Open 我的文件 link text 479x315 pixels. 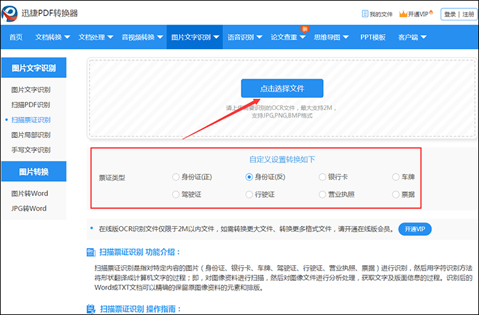pos(381,14)
